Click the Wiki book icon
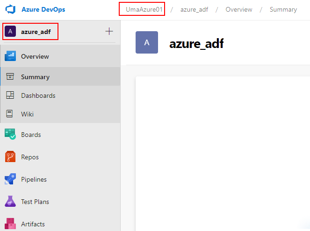Screen dimensions: 310x231 [x=9, y=114]
